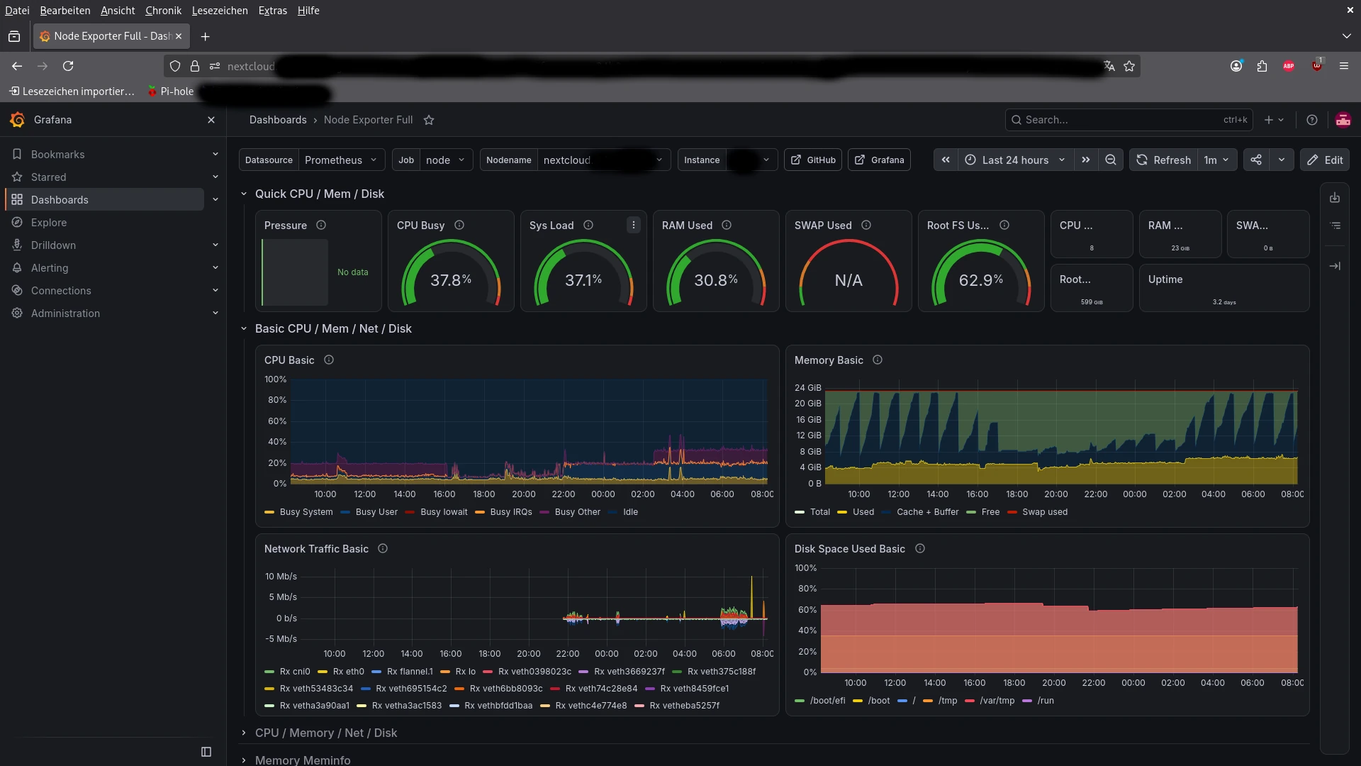The image size is (1361, 766).
Task: Bookmark this page with the star
Action: coord(1129,66)
